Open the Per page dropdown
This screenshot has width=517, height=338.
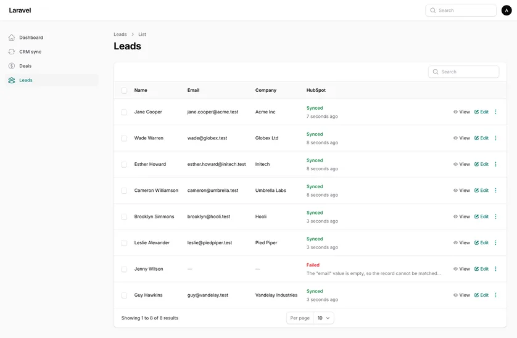(x=323, y=318)
